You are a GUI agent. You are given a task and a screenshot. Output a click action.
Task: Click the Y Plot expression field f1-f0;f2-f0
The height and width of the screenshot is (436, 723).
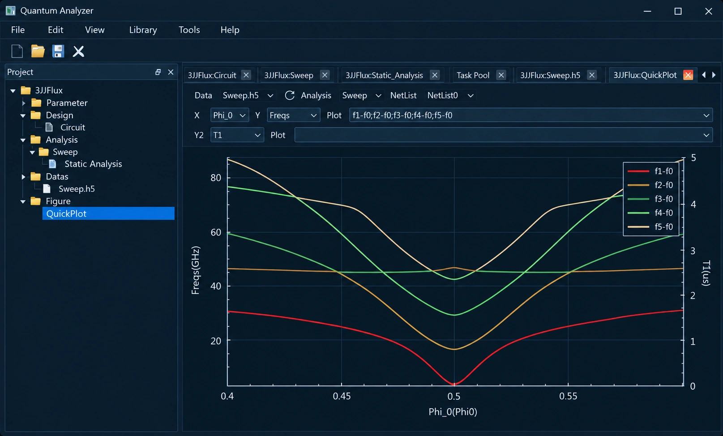point(530,115)
